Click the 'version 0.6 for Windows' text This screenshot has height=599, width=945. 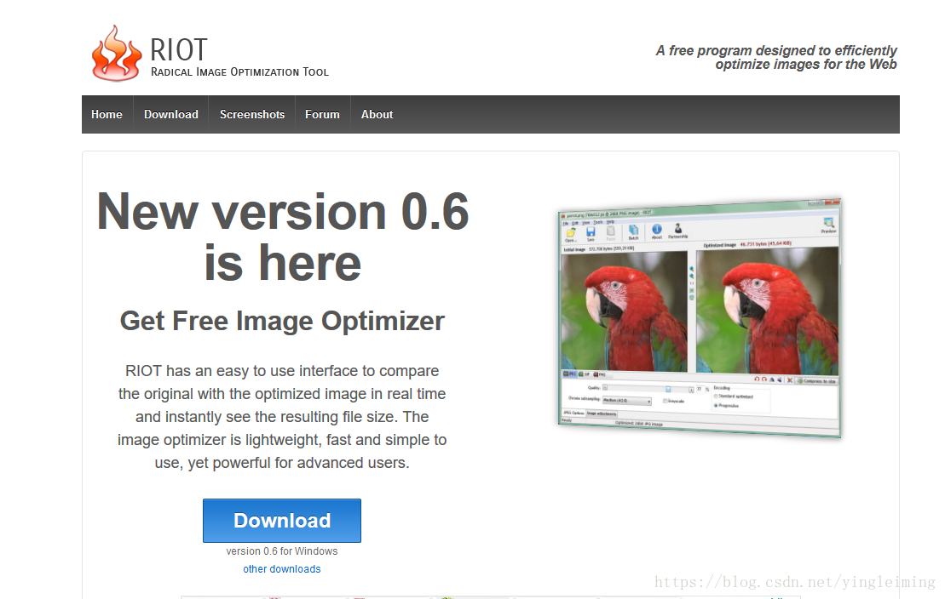282,551
